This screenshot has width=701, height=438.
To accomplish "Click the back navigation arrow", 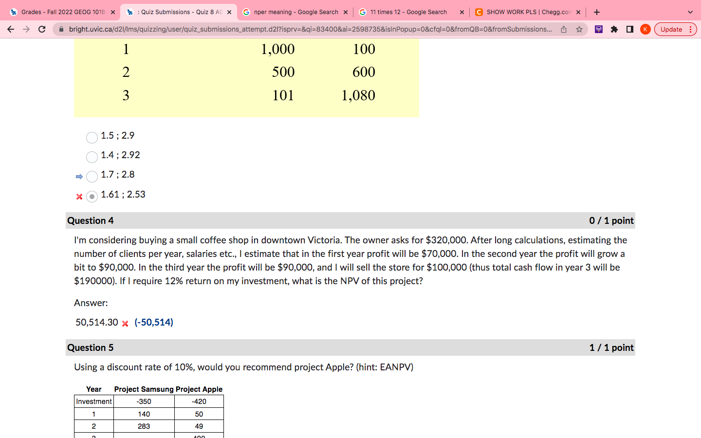I will click(x=11, y=29).
